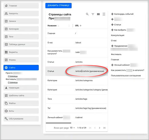Open О нас in the page tree
149x140 pixels.
click(114, 40)
